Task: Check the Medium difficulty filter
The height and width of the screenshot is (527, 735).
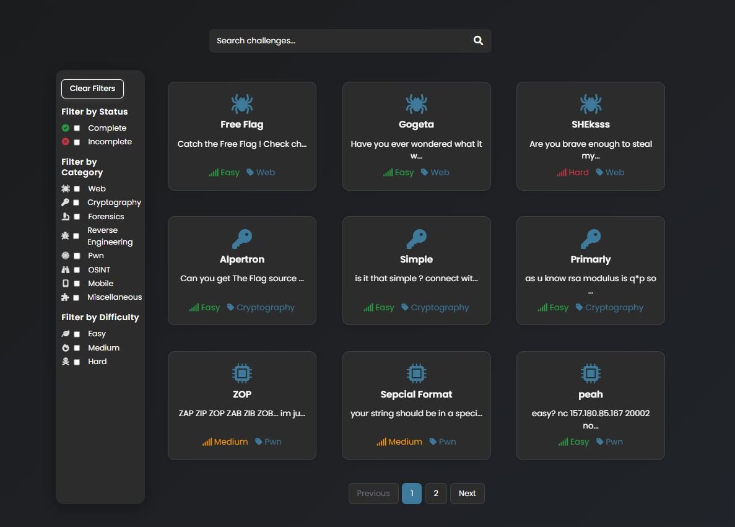Action: (77, 347)
